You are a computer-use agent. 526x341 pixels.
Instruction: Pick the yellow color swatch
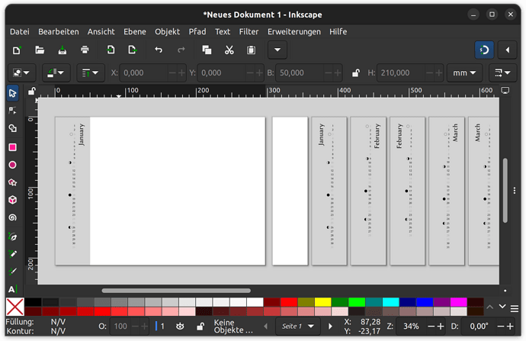pos(322,302)
